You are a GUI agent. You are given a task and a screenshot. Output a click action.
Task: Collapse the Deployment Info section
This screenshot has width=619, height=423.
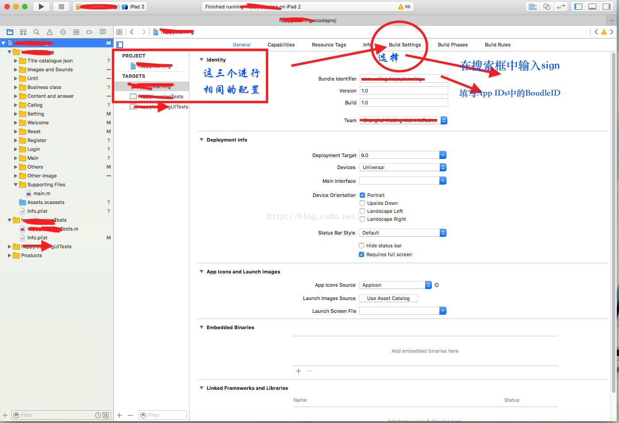tap(201, 140)
